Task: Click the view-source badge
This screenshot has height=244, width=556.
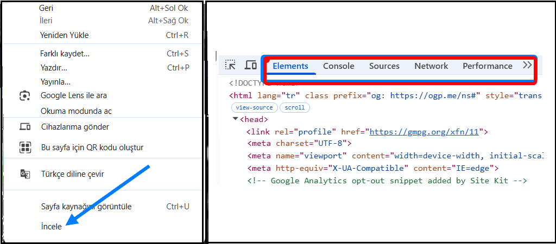Action: [x=254, y=108]
